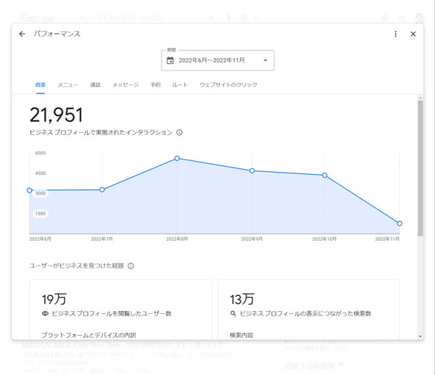Screen dimensions: 435x375
Task: Open the メッセージ tab
Action: tap(125, 85)
